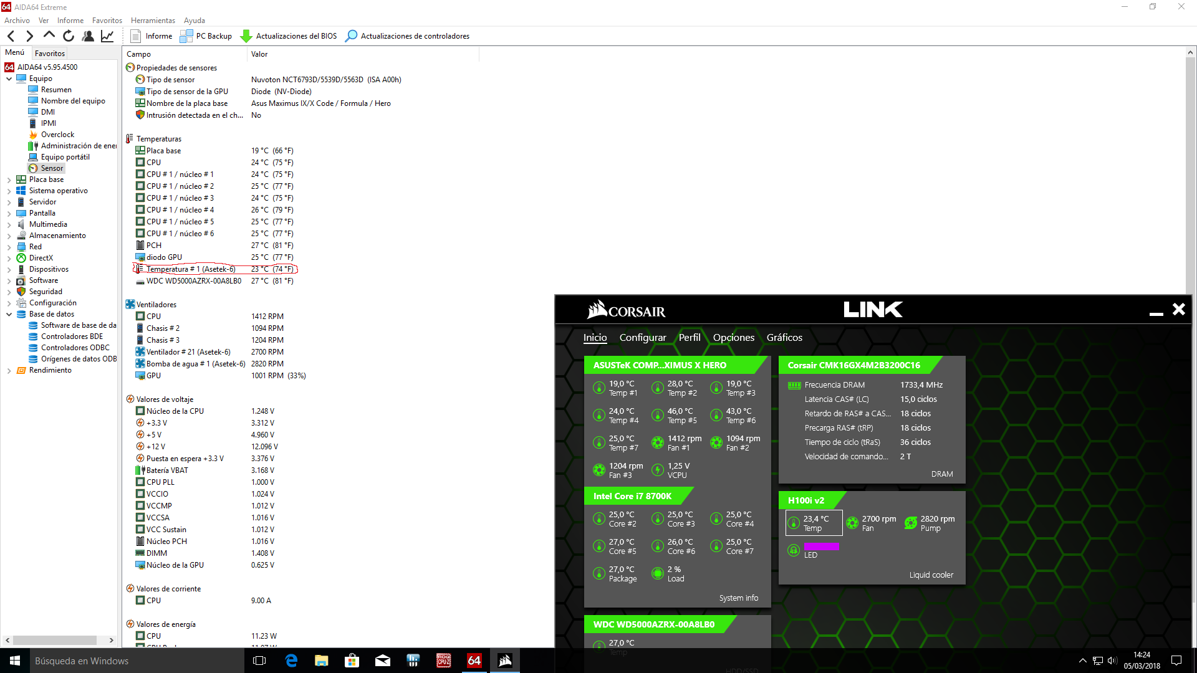
Task: Click the CPU Load 2 % icon
Action: point(658,574)
